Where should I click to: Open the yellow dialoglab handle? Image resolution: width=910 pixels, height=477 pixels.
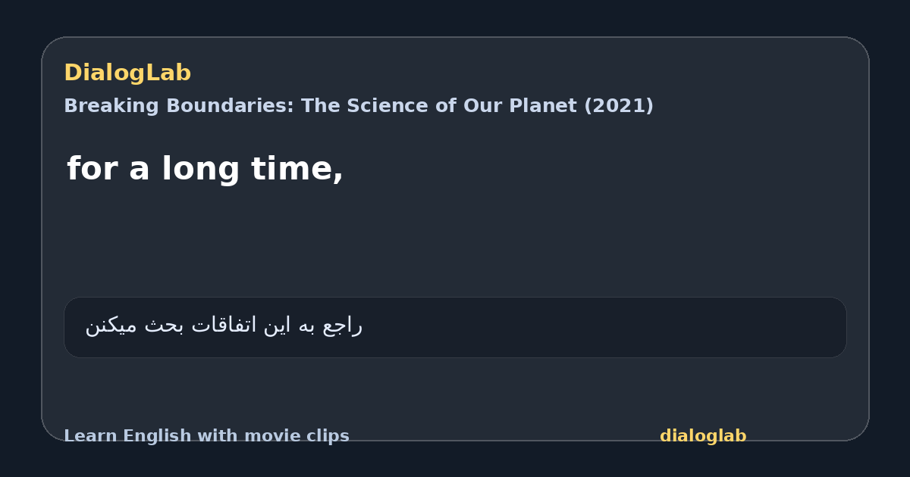(703, 436)
